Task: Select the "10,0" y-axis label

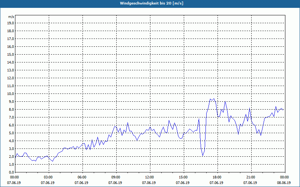Action: [10, 94]
